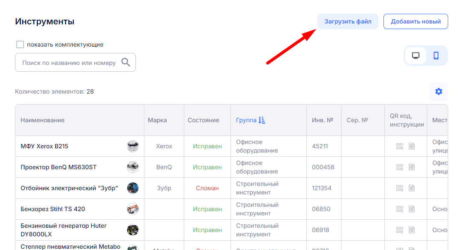464x250 pixels.
Task: Click sort icon in Группа column
Action: 262,120
